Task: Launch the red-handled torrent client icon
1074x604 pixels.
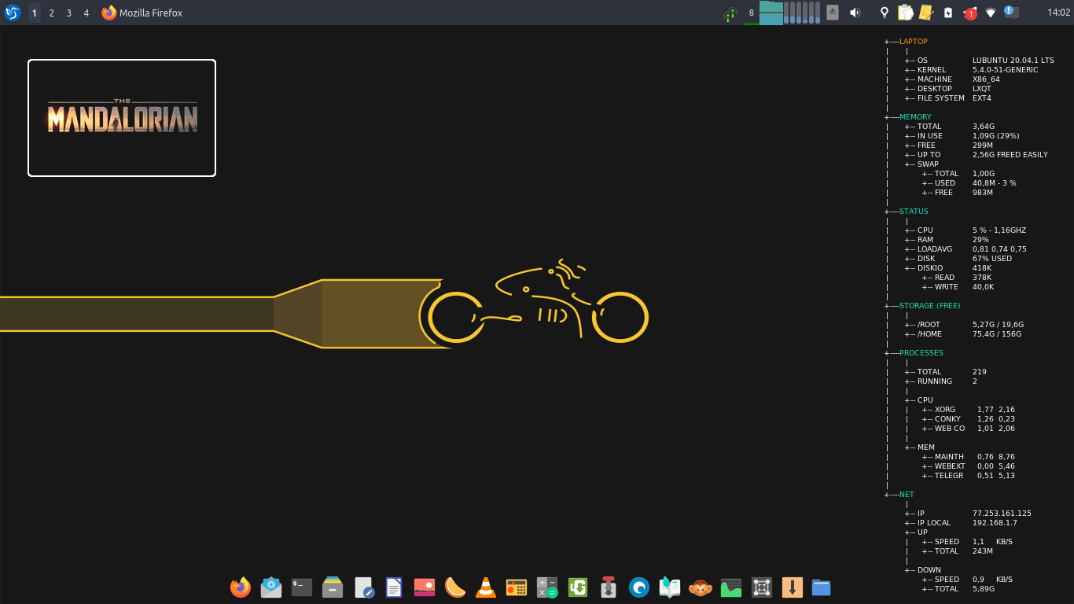Action: (x=609, y=587)
